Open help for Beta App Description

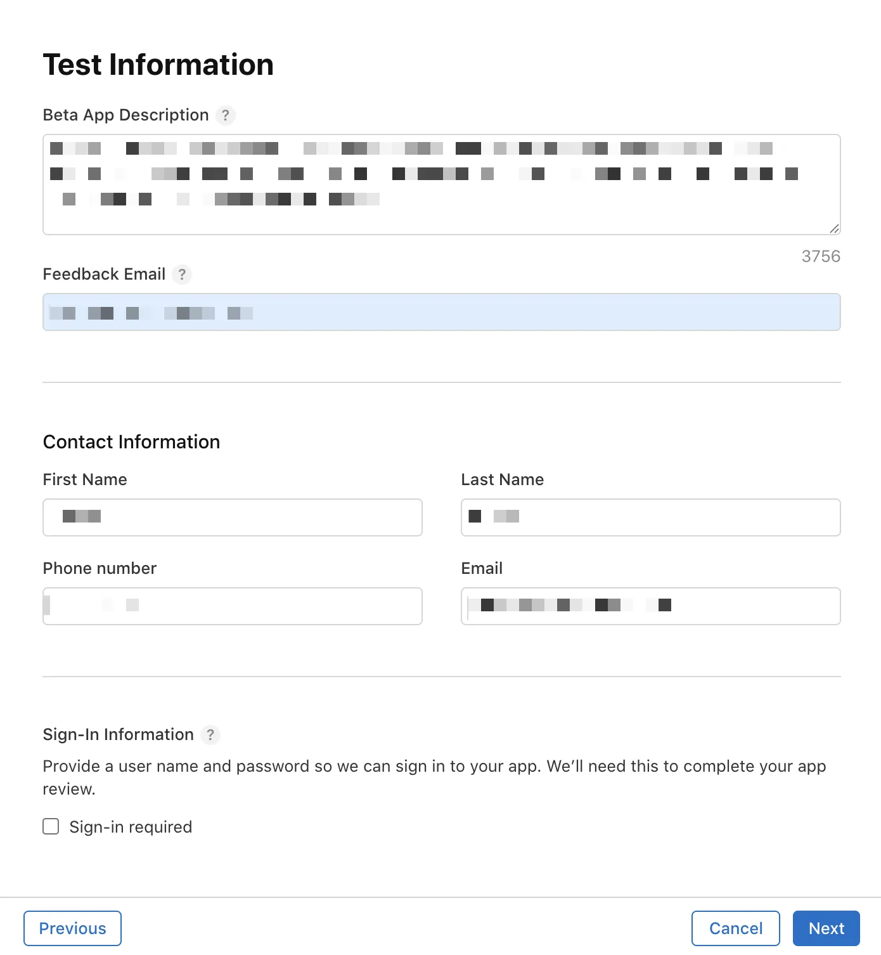225,115
